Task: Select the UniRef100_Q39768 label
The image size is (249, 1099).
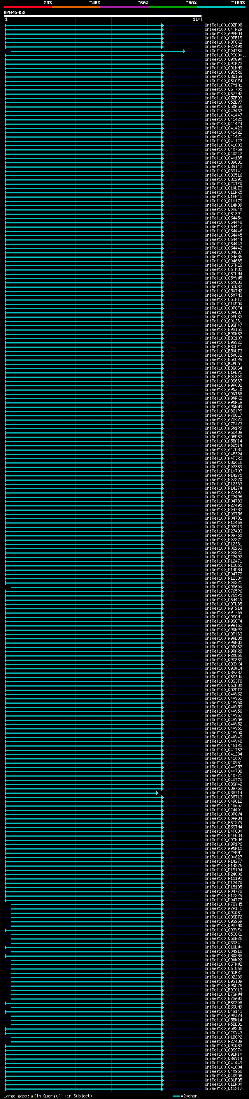Action: click(223, 788)
